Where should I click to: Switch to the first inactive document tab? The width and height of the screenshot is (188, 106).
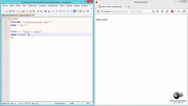click(x=10, y=15)
